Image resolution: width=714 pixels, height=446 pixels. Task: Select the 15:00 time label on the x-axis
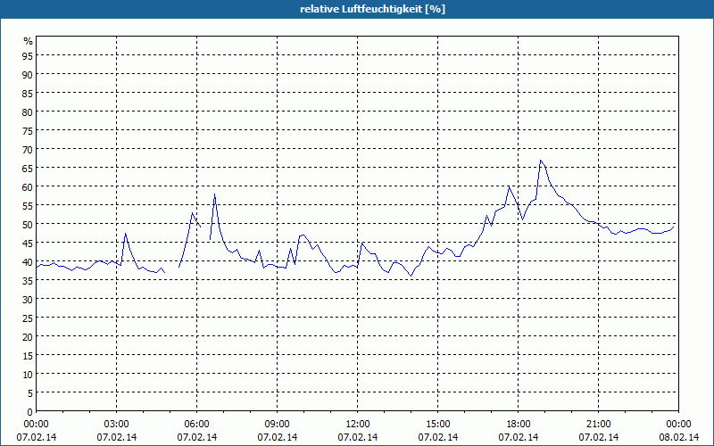pos(438,424)
